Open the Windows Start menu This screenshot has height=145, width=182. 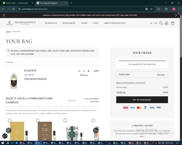(x=3, y=143)
